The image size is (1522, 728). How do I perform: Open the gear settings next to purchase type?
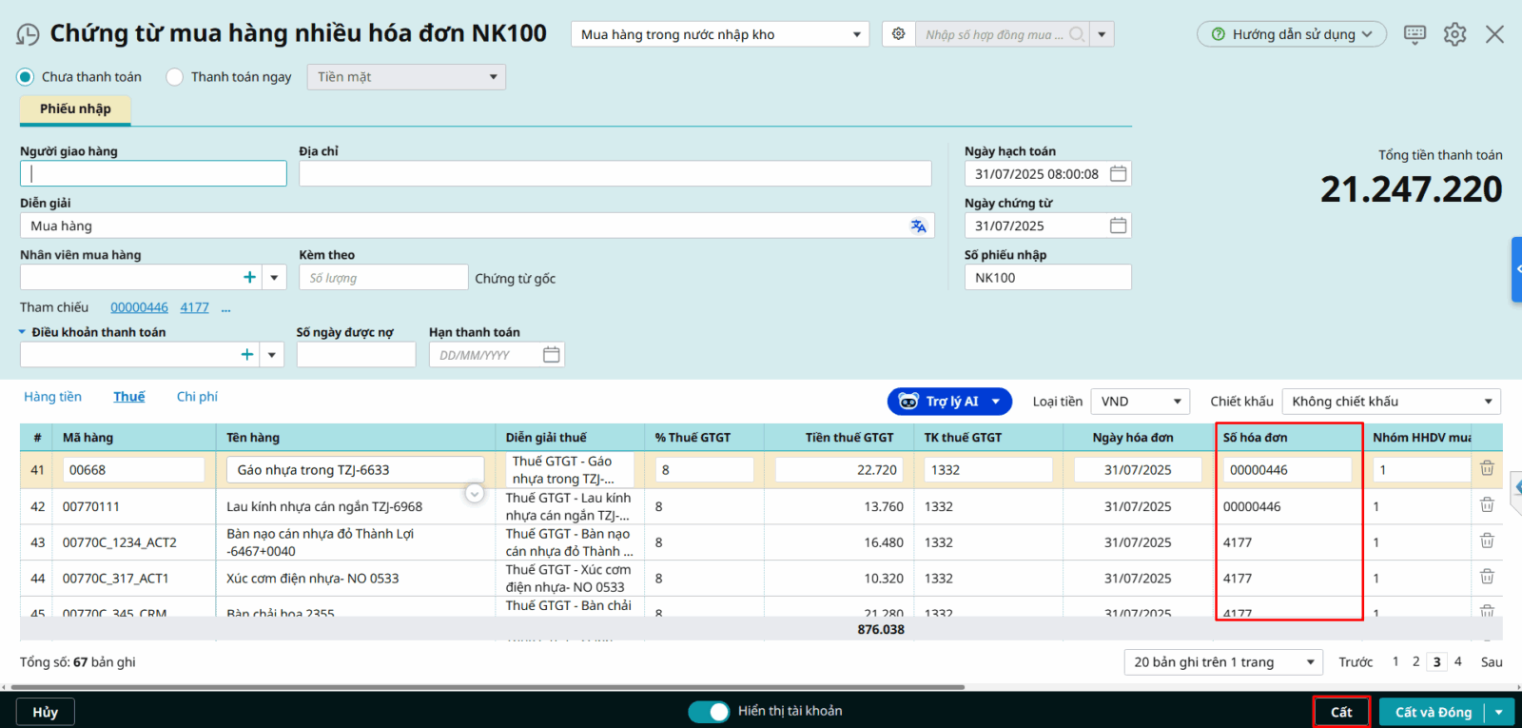point(898,34)
